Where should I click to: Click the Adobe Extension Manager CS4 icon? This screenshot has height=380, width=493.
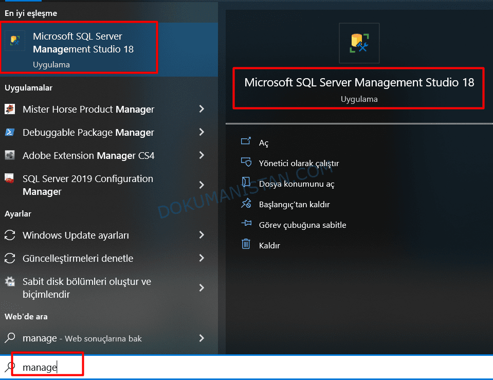pyautogui.click(x=10, y=155)
